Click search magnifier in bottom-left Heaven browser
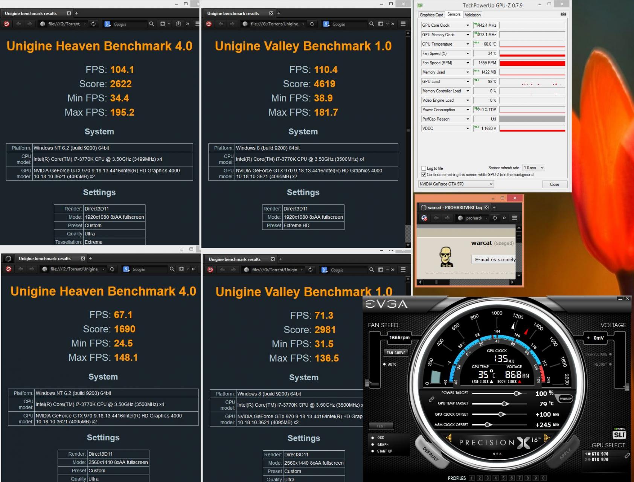 (x=172, y=269)
